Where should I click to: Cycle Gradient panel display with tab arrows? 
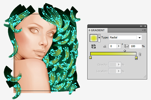tap(89, 30)
